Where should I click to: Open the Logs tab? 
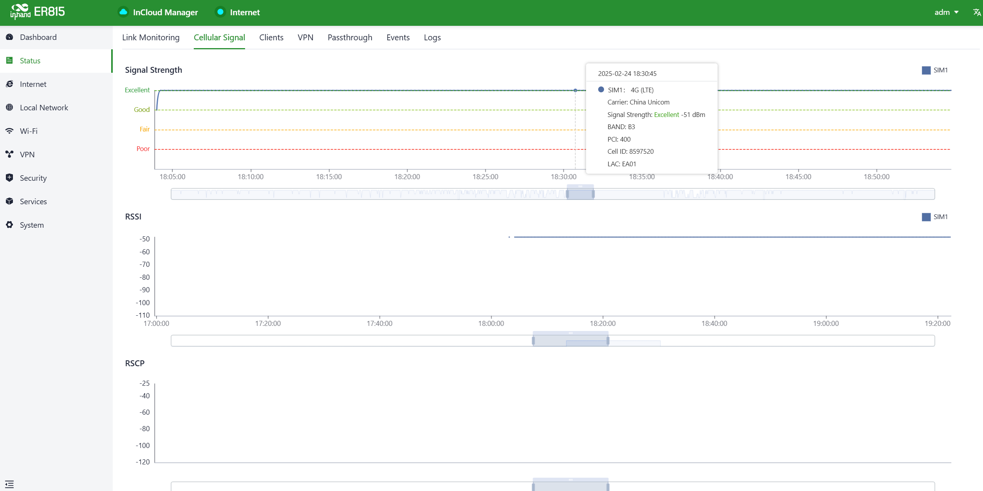click(432, 38)
